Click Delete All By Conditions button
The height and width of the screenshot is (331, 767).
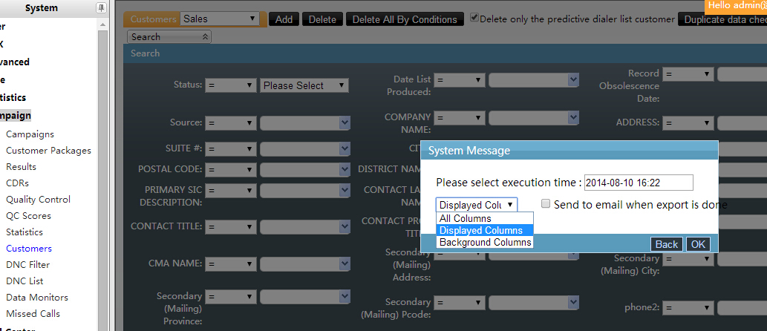(x=405, y=19)
